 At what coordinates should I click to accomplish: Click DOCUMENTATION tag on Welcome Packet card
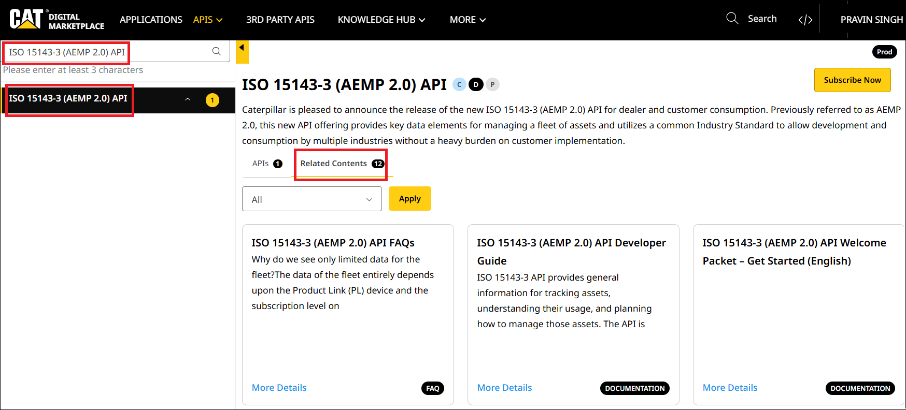click(x=860, y=388)
